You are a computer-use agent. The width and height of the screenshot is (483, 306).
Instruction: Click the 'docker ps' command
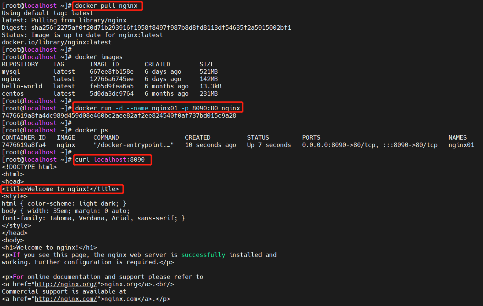tap(92, 130)
